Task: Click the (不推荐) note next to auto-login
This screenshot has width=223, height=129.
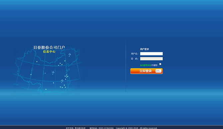Action: click(154, 65)
